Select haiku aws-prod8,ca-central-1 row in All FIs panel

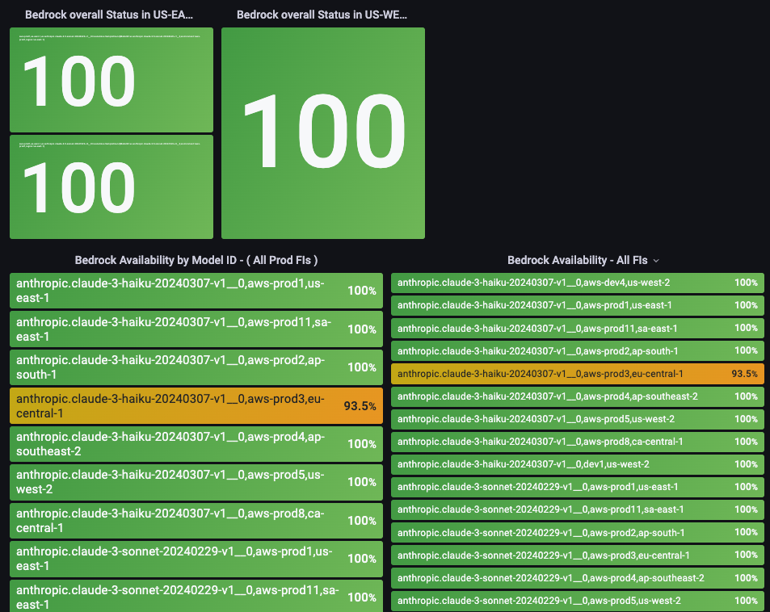578,442
